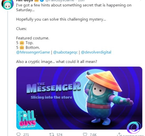Click the crown emoji beside Top
The width and height of the screenshot is (145, 136).
(22, 43)
